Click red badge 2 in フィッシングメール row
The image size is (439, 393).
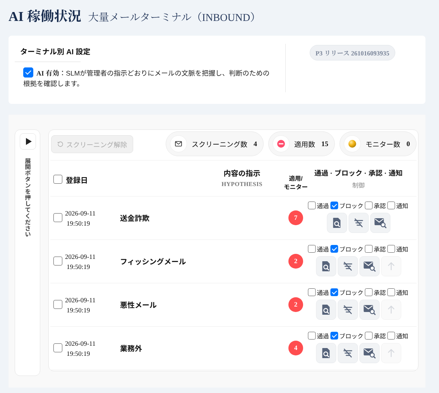[296, 261]
